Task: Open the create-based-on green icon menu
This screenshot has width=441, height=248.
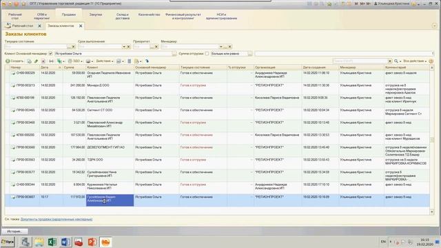Action: pyautogui.click(x=61, y=61)
